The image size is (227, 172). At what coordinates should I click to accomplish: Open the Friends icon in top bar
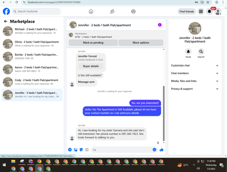click(112, 11)
